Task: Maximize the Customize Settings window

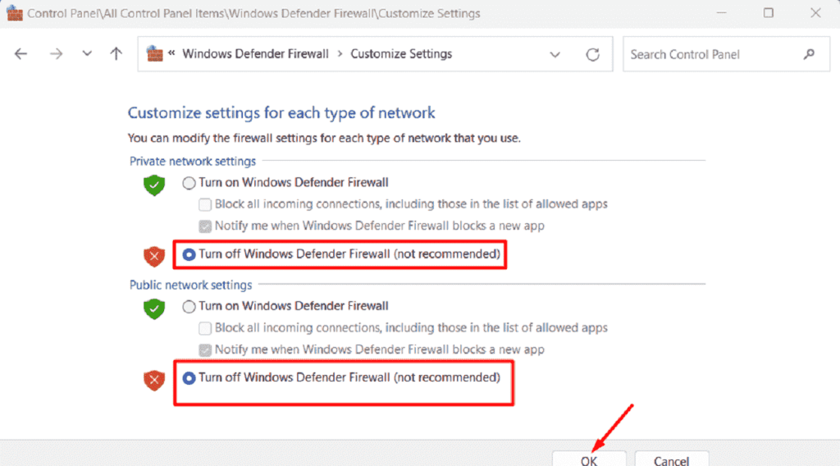Action: click(769, 13)
